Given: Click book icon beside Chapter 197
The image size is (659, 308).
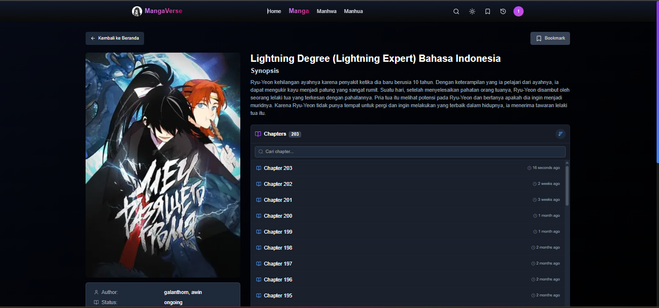Looking at the screenshot, I should [x=259, y=264].
